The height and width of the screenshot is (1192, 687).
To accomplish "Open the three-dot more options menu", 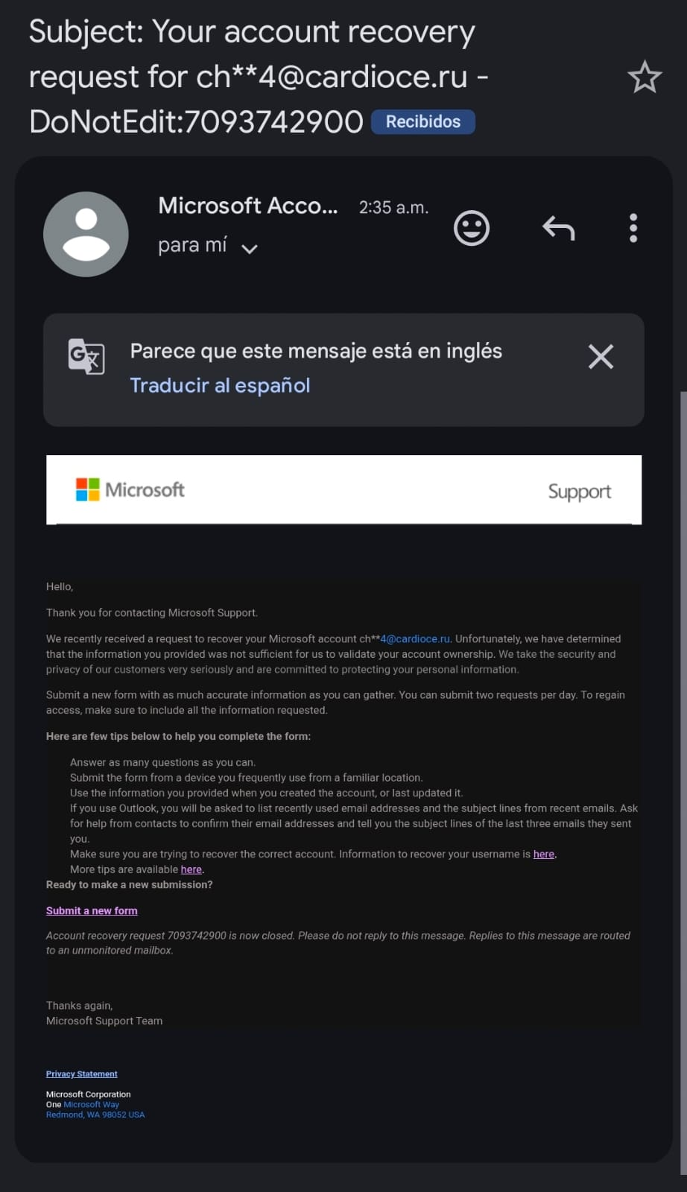I will tap(633, 228).
